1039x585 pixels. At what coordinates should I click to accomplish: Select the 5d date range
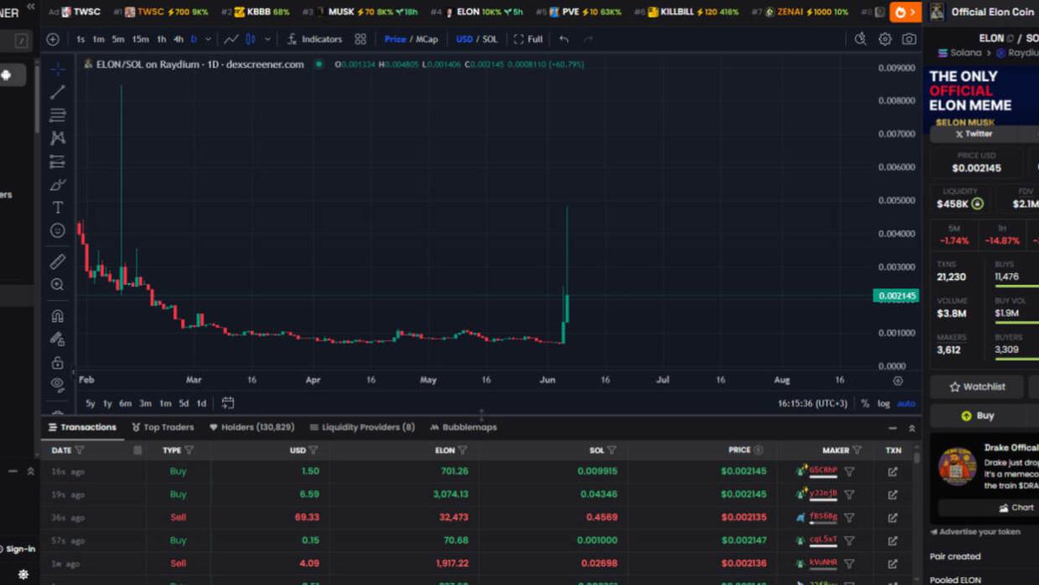[x=184, y=404]
